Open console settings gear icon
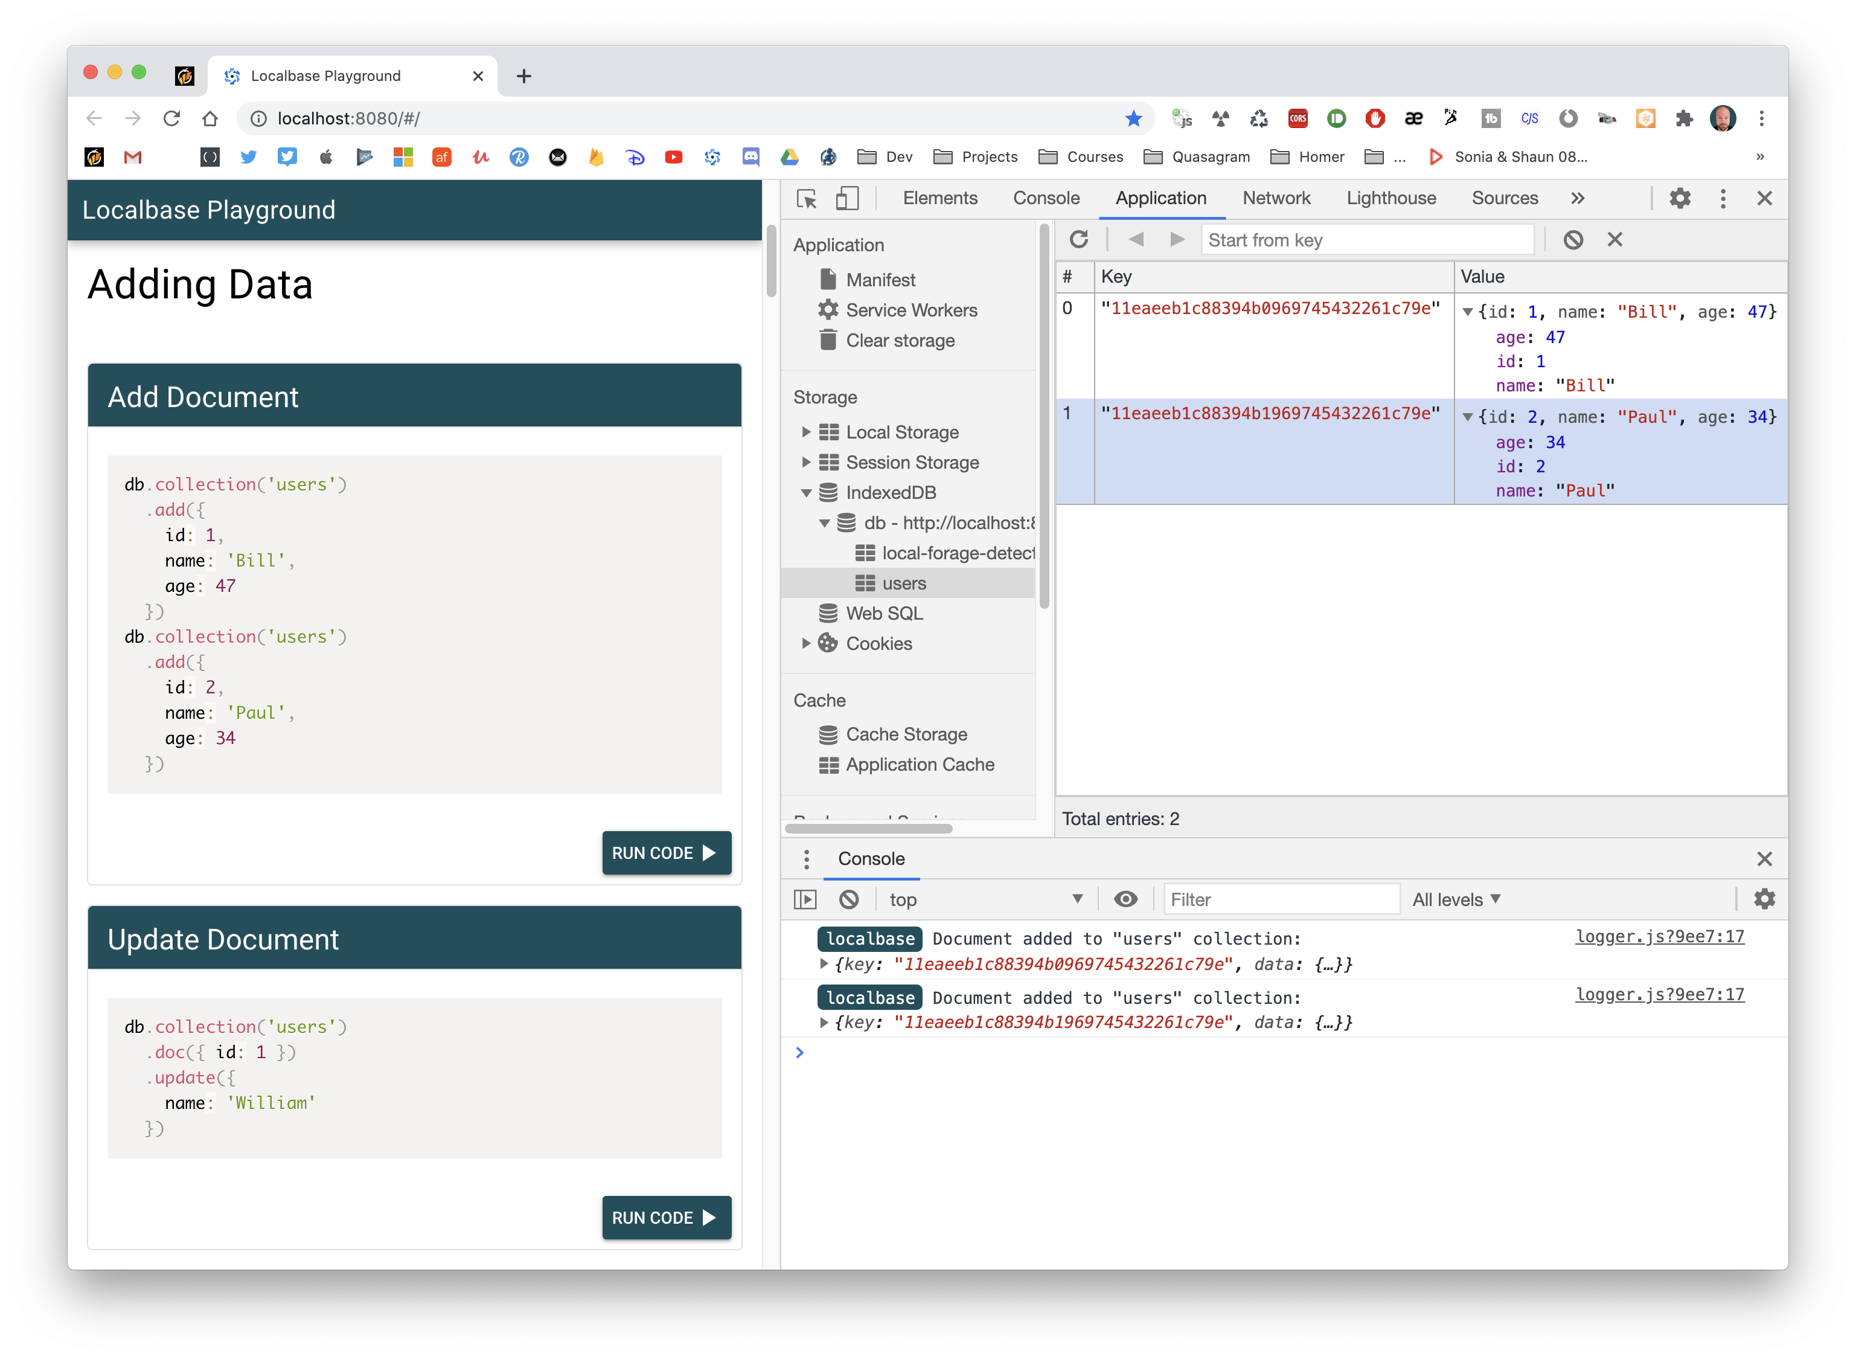Viewport: 1856px width, 1359px height. pos(1764,899)
